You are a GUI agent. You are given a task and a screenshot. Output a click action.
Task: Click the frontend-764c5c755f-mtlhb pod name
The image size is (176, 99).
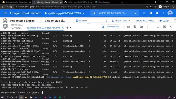click(x=17, y=41)
